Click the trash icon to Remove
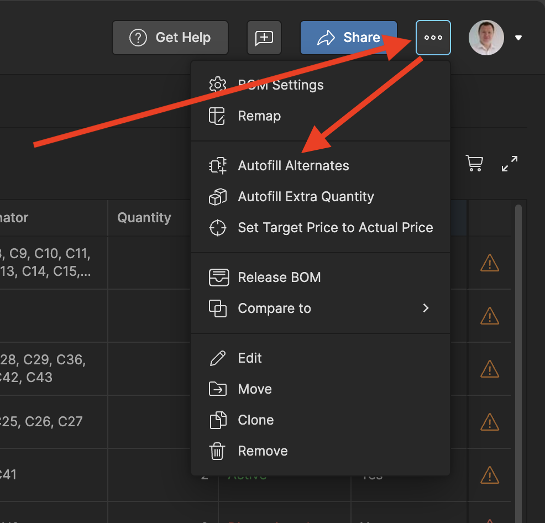This screenshot has width=545, height=523. [x=217, y=451]
